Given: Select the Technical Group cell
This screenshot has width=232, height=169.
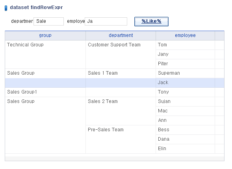Looking at the screenshot, I should coord(45,55).
